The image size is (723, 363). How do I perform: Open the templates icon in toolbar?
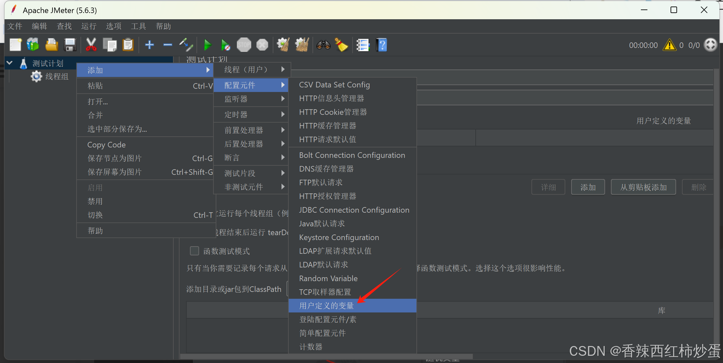pos(33,45)
